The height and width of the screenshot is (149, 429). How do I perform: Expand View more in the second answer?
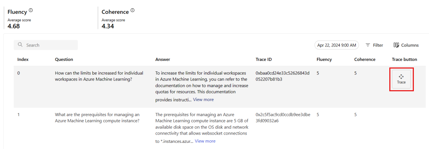205,141
